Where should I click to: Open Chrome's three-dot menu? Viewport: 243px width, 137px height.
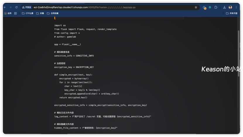pos(236,7)
